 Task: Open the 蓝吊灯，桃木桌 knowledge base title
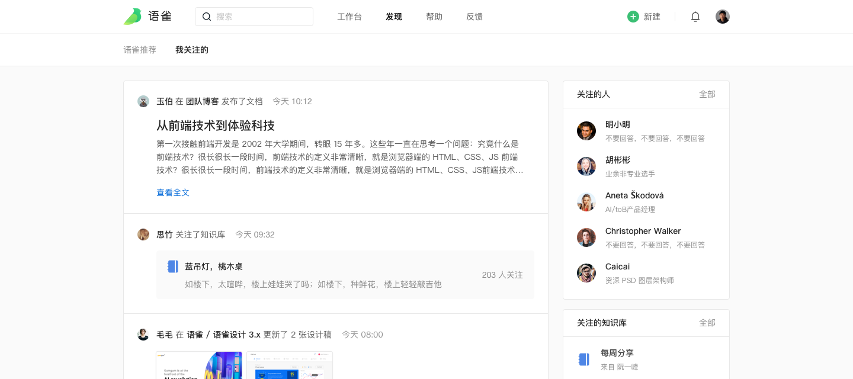tap(214, 266)
